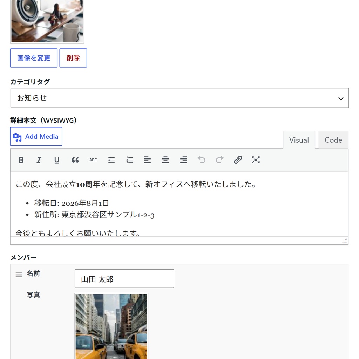Insert a bulleted list
Screen dimensions: 359x359
(x=111, y=160)
